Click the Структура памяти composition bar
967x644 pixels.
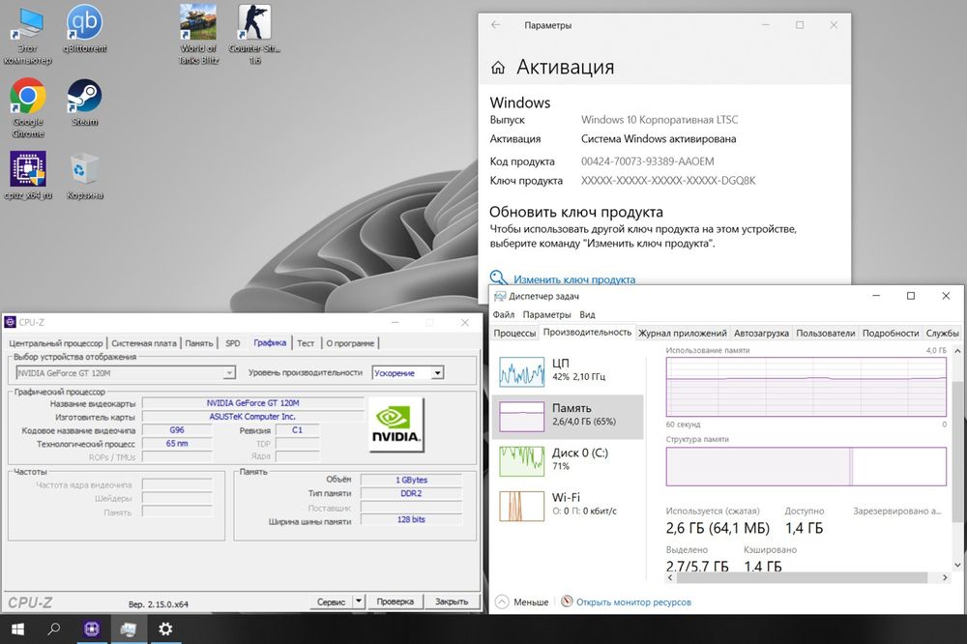tap(806, 466)
